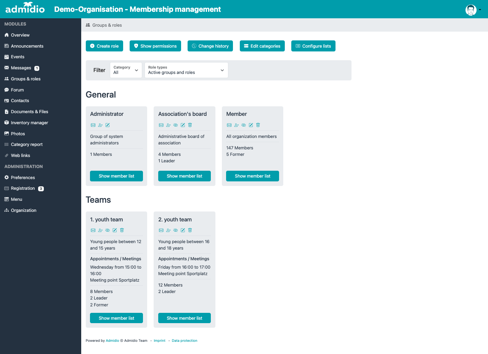Email the 2. youth team role

pos(161,230)
